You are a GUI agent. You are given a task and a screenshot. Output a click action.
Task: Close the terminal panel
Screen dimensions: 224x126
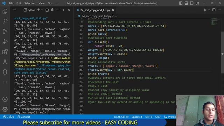point(69,10)
